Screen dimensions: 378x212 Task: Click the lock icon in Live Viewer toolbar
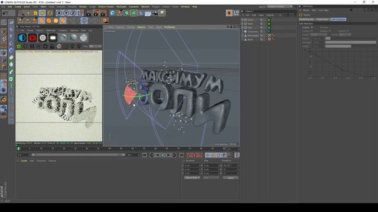[52, 46]
